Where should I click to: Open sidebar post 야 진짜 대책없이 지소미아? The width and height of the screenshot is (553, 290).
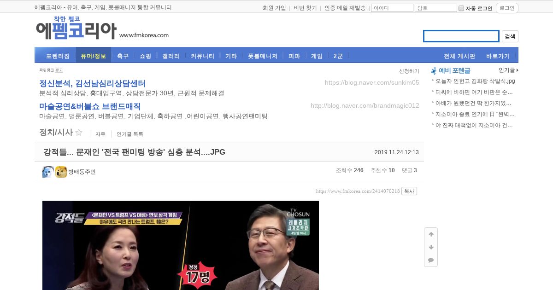click(474, 125)
